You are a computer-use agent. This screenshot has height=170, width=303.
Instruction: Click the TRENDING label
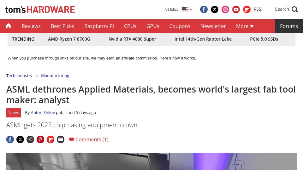pyautogui.click(x=23, y=39)
